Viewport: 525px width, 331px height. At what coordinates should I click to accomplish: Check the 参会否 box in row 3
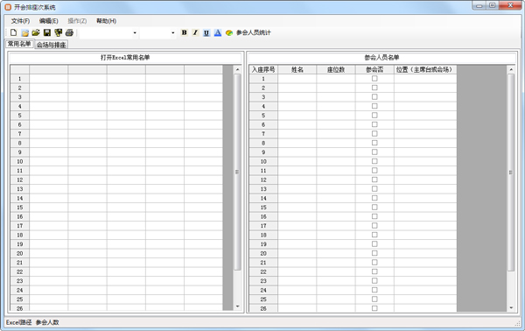[374, 97]
